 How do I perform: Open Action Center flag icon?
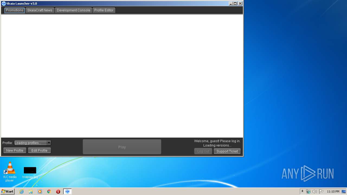[x=321, y=191]
